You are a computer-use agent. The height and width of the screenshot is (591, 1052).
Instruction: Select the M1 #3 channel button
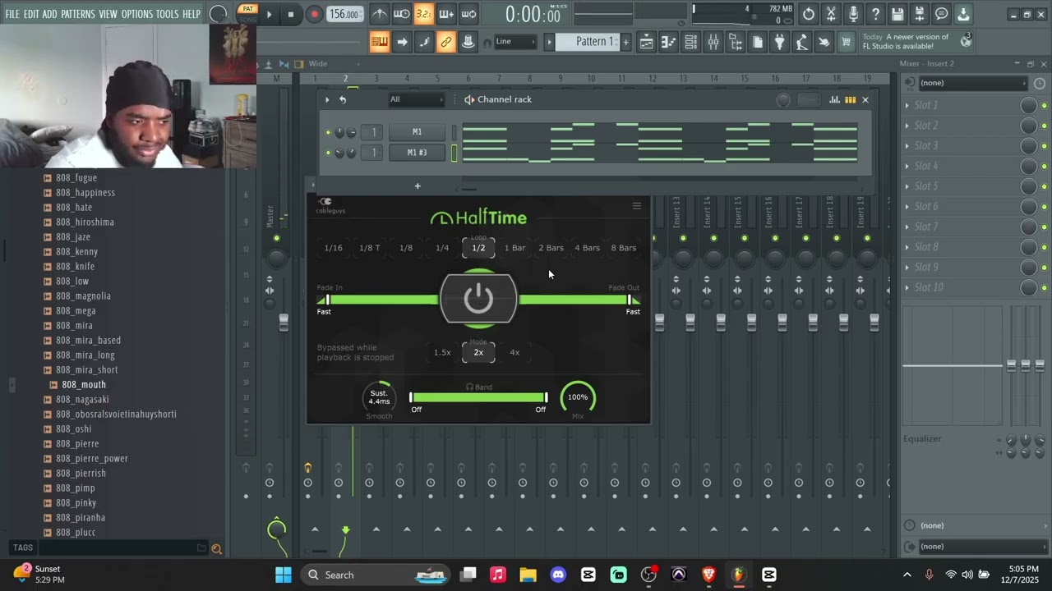pyautogui.click(x=418, y=153)
